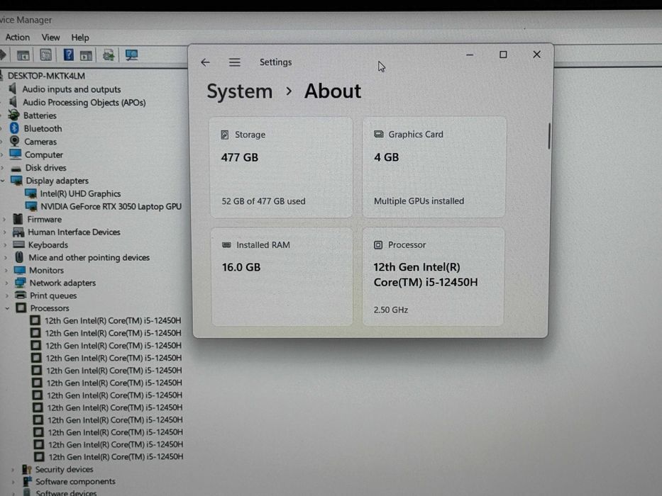Screen dimensions: 662x496
Task: Click the Keyboards category icon
Action: (18, 244)
